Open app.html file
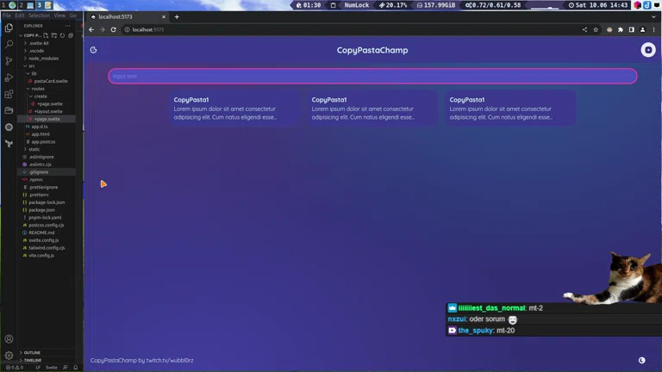 coord(41,134)
